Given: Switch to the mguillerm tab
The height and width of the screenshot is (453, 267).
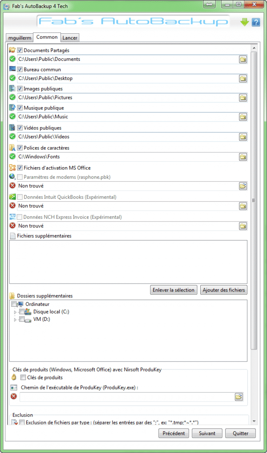Looking at the screenshot, I should coord(20,38).
